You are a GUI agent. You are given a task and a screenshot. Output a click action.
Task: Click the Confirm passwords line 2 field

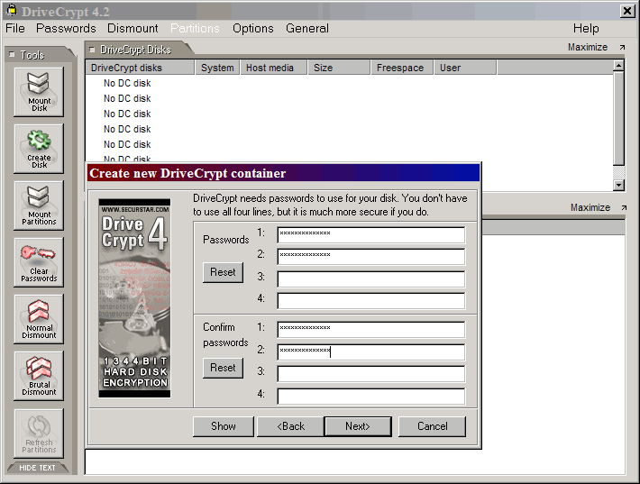370,352
